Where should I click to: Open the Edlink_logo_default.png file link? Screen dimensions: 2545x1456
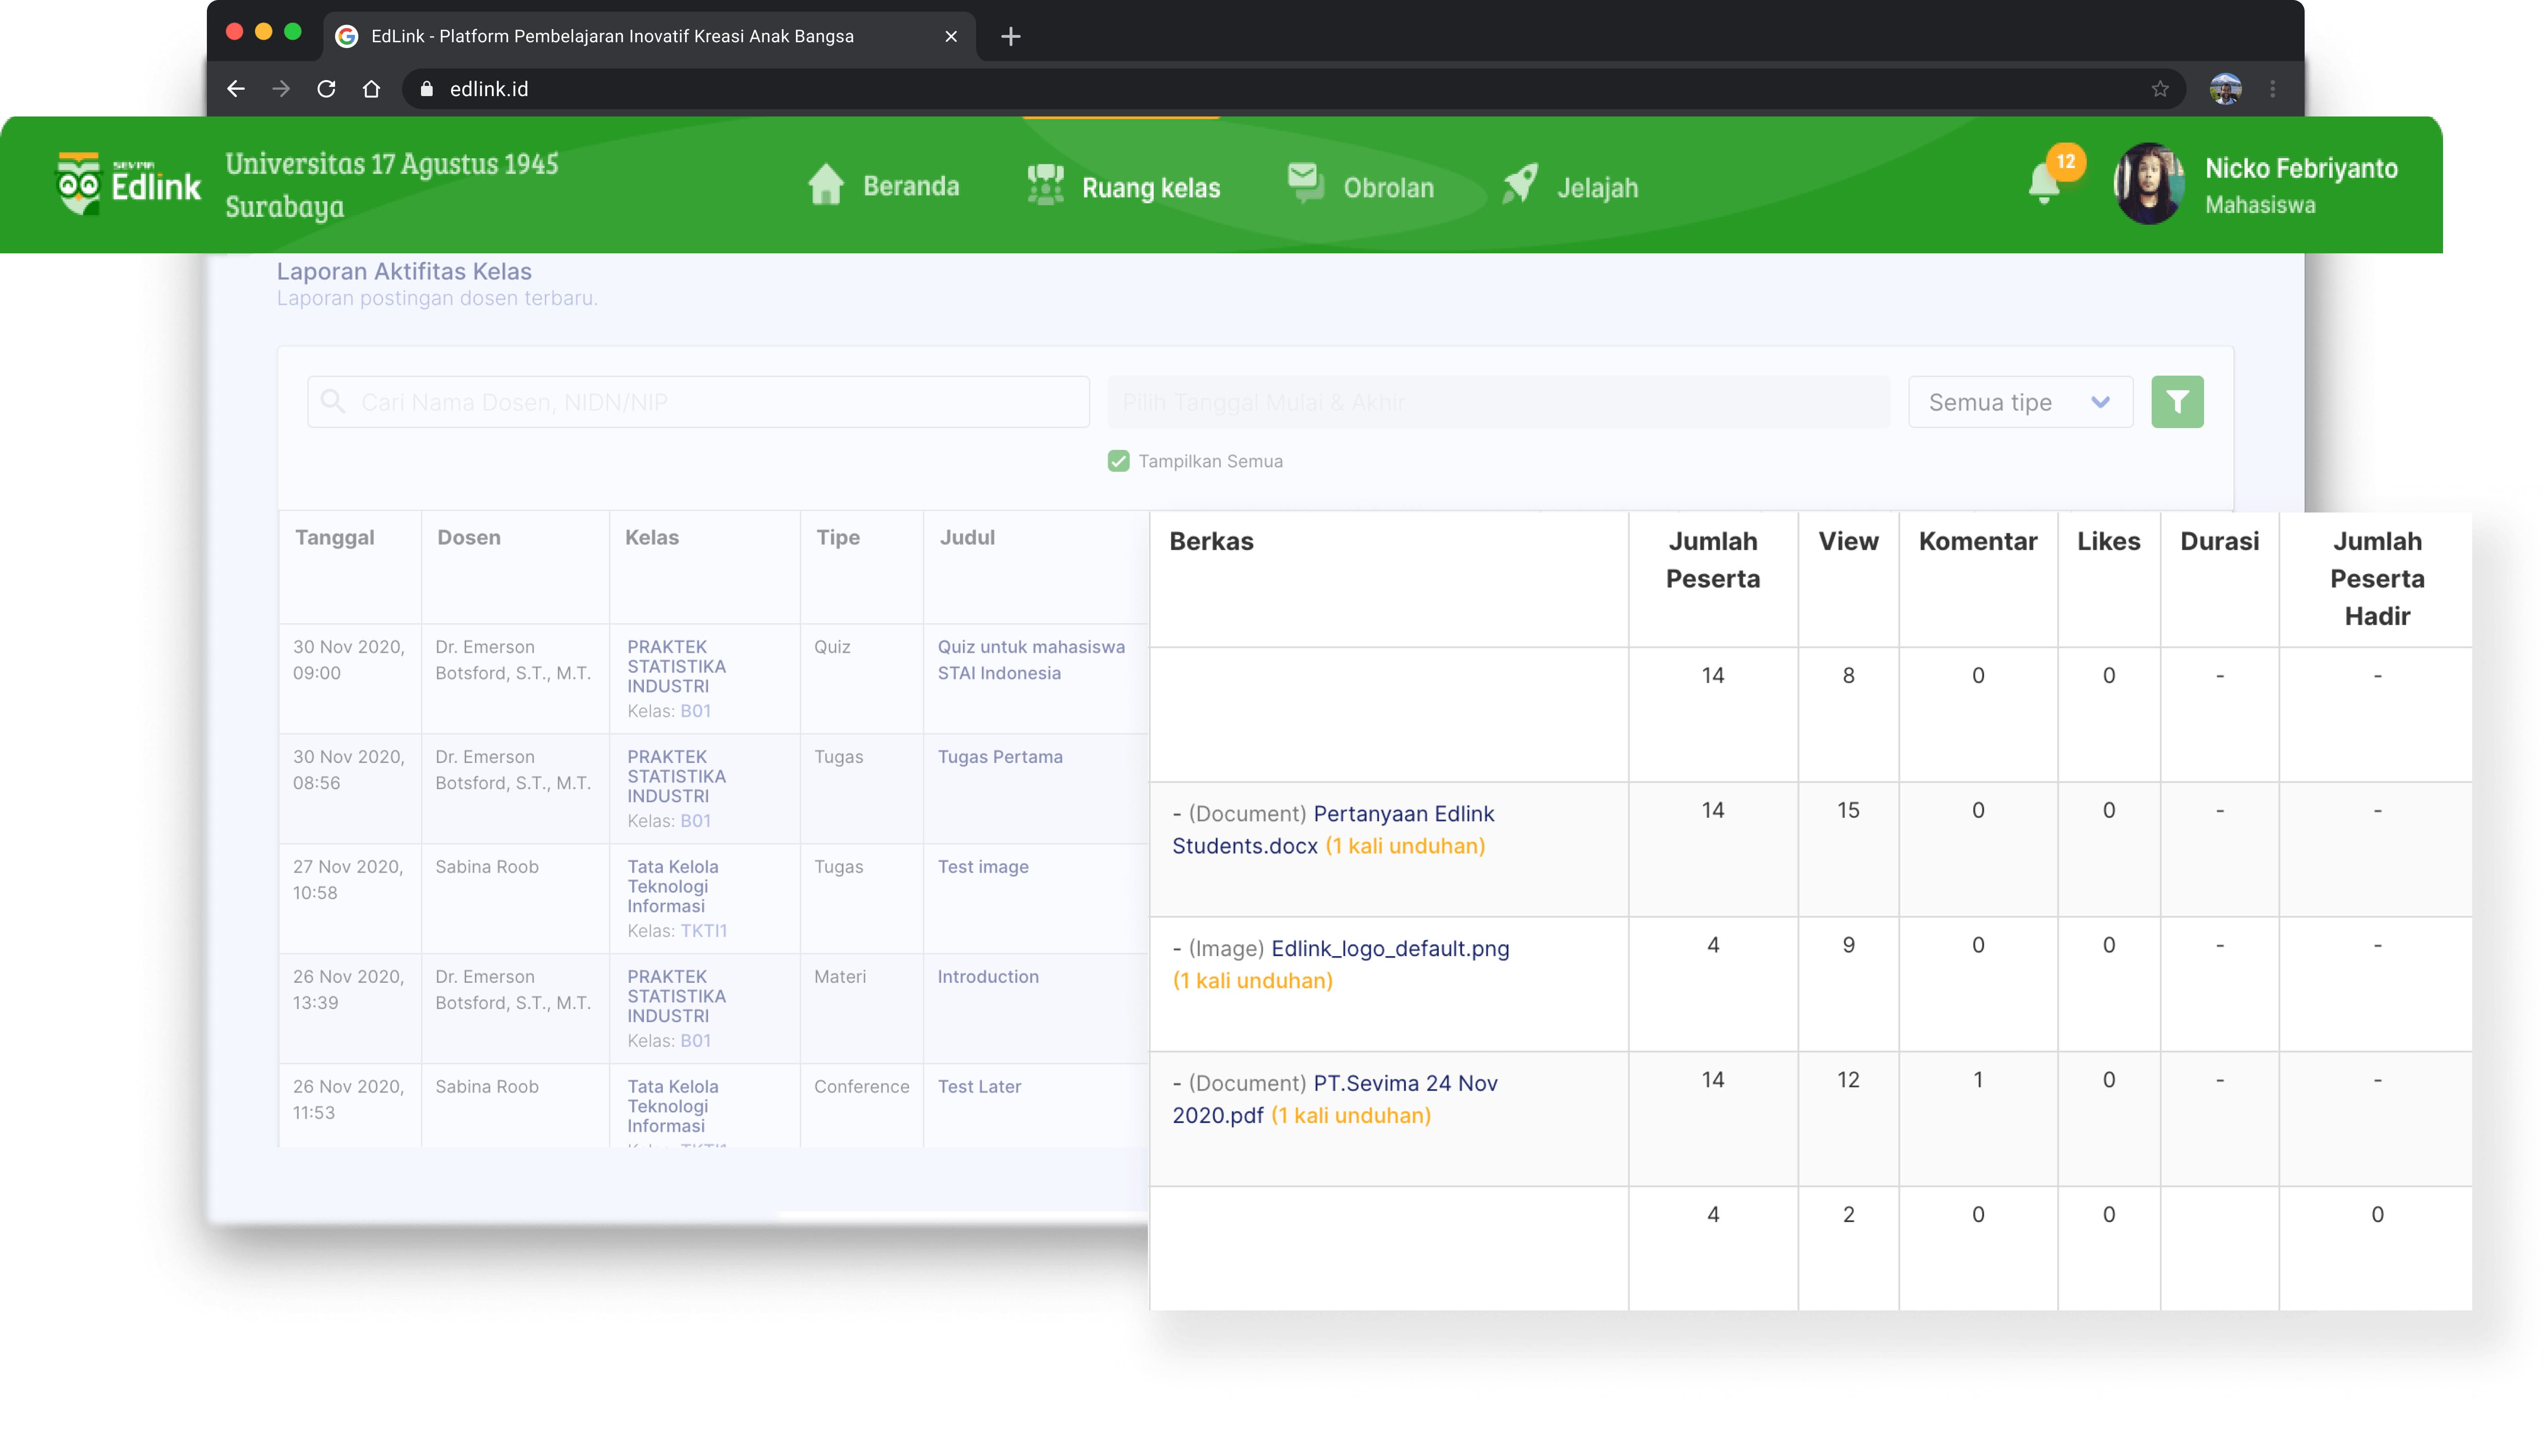click(1390, 948)
